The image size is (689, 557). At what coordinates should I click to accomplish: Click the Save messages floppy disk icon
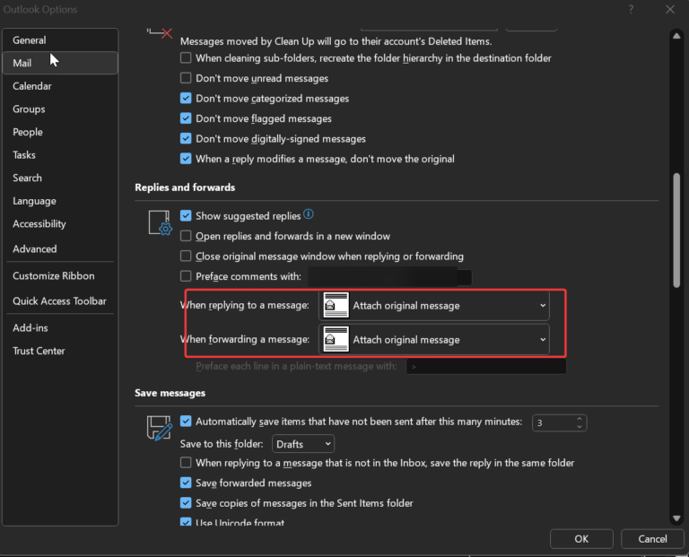[159, 428]
